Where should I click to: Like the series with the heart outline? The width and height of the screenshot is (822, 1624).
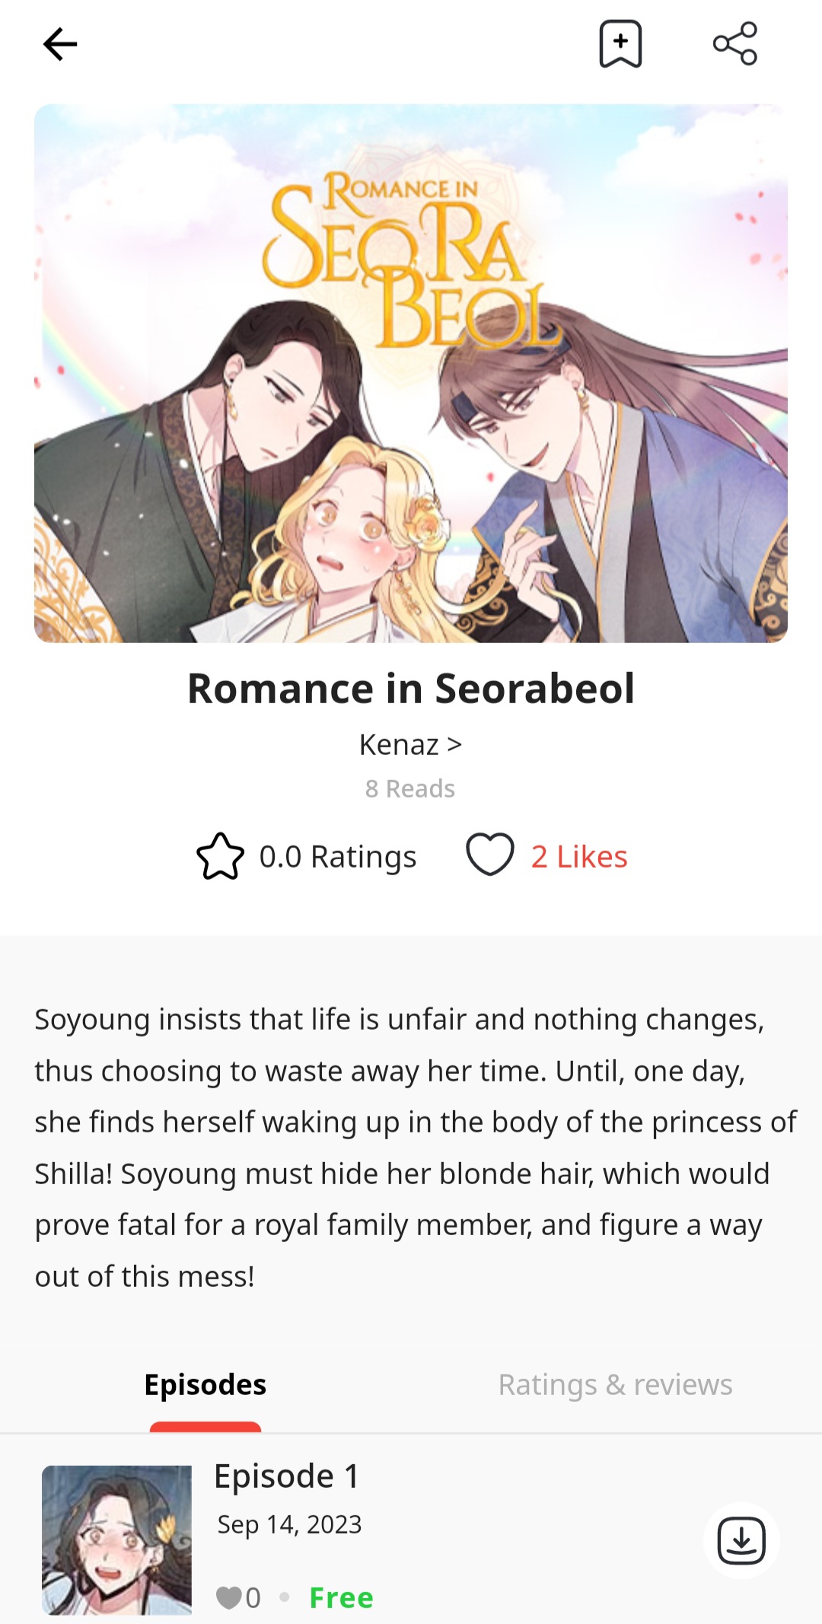coord(489,855)
